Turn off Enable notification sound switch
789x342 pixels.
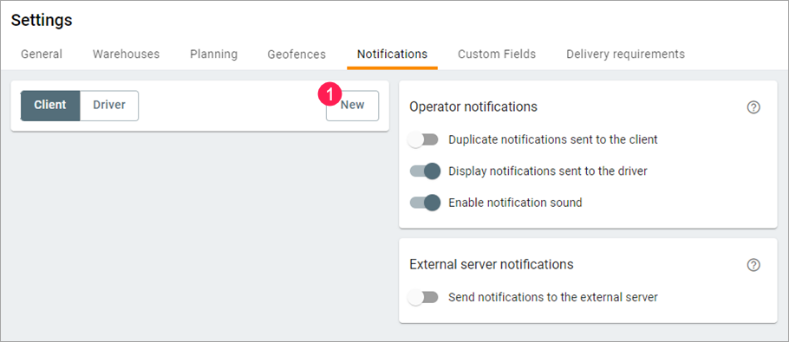pos(425,203)
